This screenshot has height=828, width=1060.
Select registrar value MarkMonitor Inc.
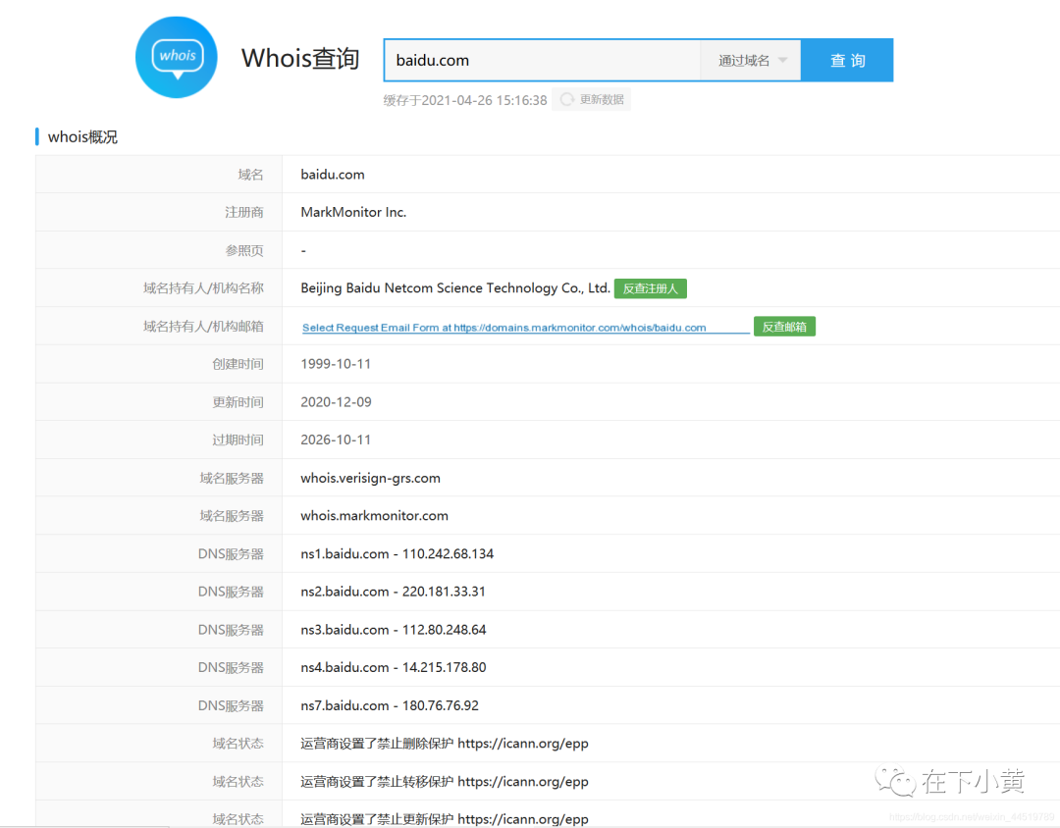click(353, 212)
